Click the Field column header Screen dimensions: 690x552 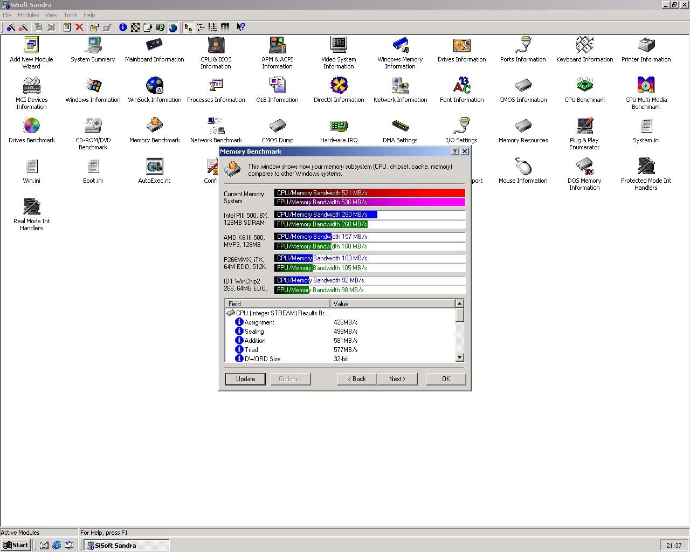coord(278,303)
